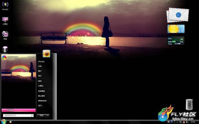Open the shutdown options arrow
Image resolution: width=199 pixels, height=124 pixels.
click(x=48, y=115)
